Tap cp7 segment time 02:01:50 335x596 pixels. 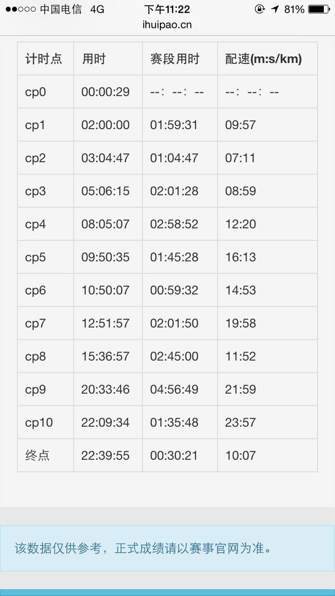[174, 323]
